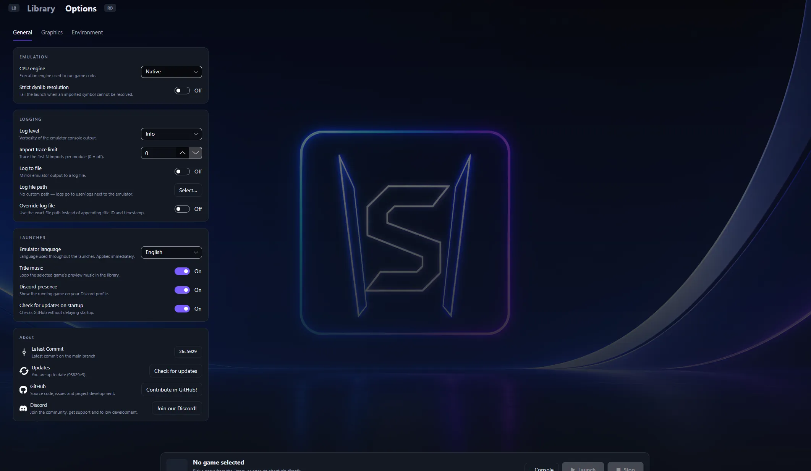Viewport: 811px width, 471px height.
Task: Open the General tab
Action: pyautogui.click(x=23, y=32)
